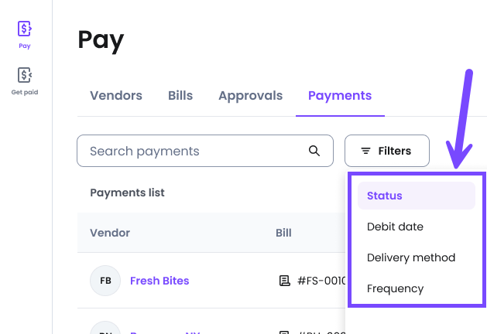Image resolution: width=487 pixels, height=334 pixels.
Task: Open the Approvals tab
Action: tap(250, 96)
